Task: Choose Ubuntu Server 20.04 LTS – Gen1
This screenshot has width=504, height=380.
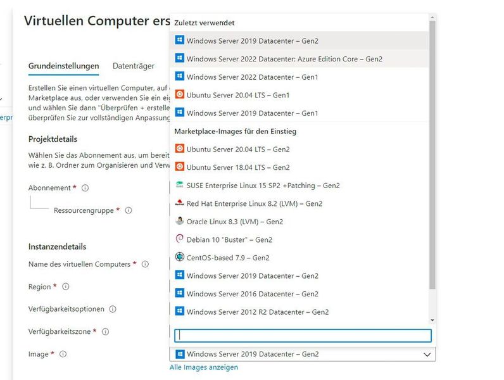Action: coord(299,95)
